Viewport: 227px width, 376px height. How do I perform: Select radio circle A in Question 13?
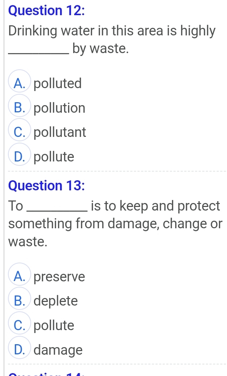[x=20, y=277]
